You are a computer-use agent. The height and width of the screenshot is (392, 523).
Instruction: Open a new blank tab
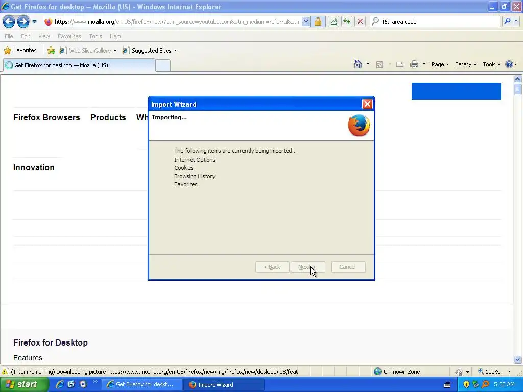tap(163, 66)
